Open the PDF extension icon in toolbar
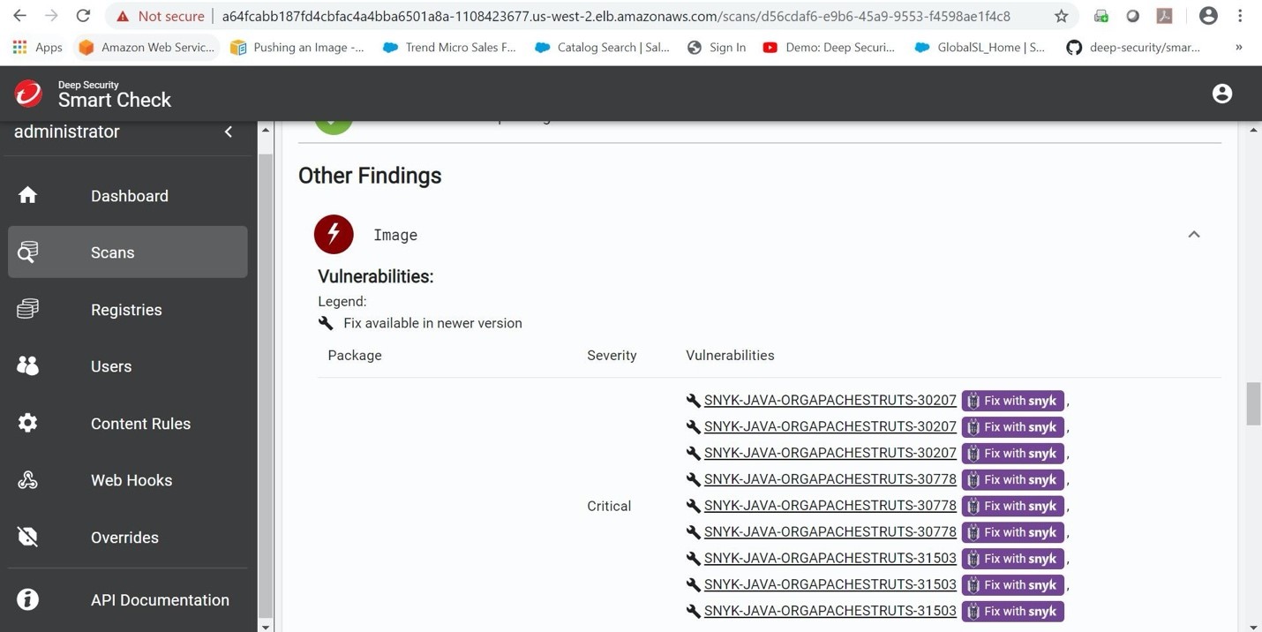This screenshot has height=632, width=1262. pos(1164,16)
